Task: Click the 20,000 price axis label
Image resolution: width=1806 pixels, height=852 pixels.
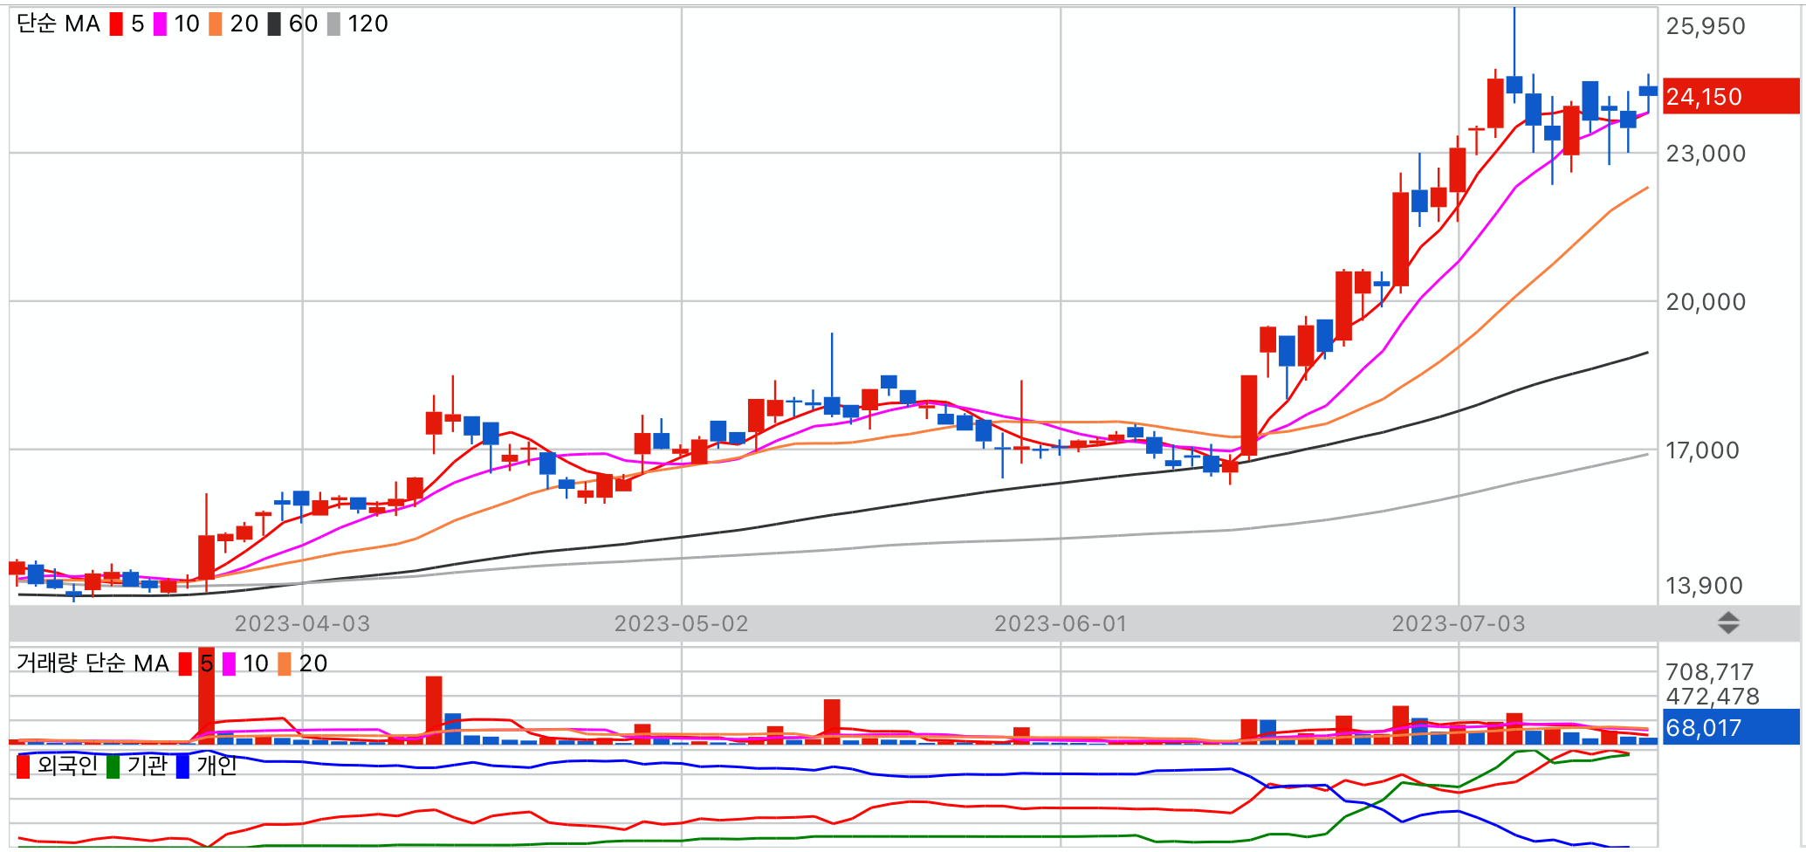Action: pos(1706,302)
